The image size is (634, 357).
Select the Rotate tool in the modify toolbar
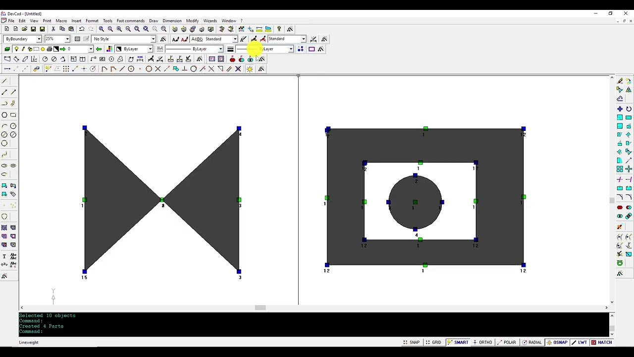tap(629, 109)
